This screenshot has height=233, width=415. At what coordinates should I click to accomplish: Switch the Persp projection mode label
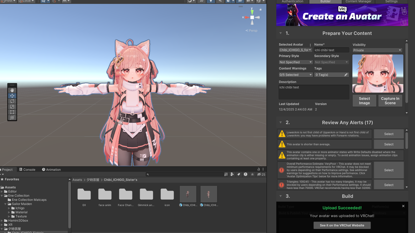coord(252,31)
